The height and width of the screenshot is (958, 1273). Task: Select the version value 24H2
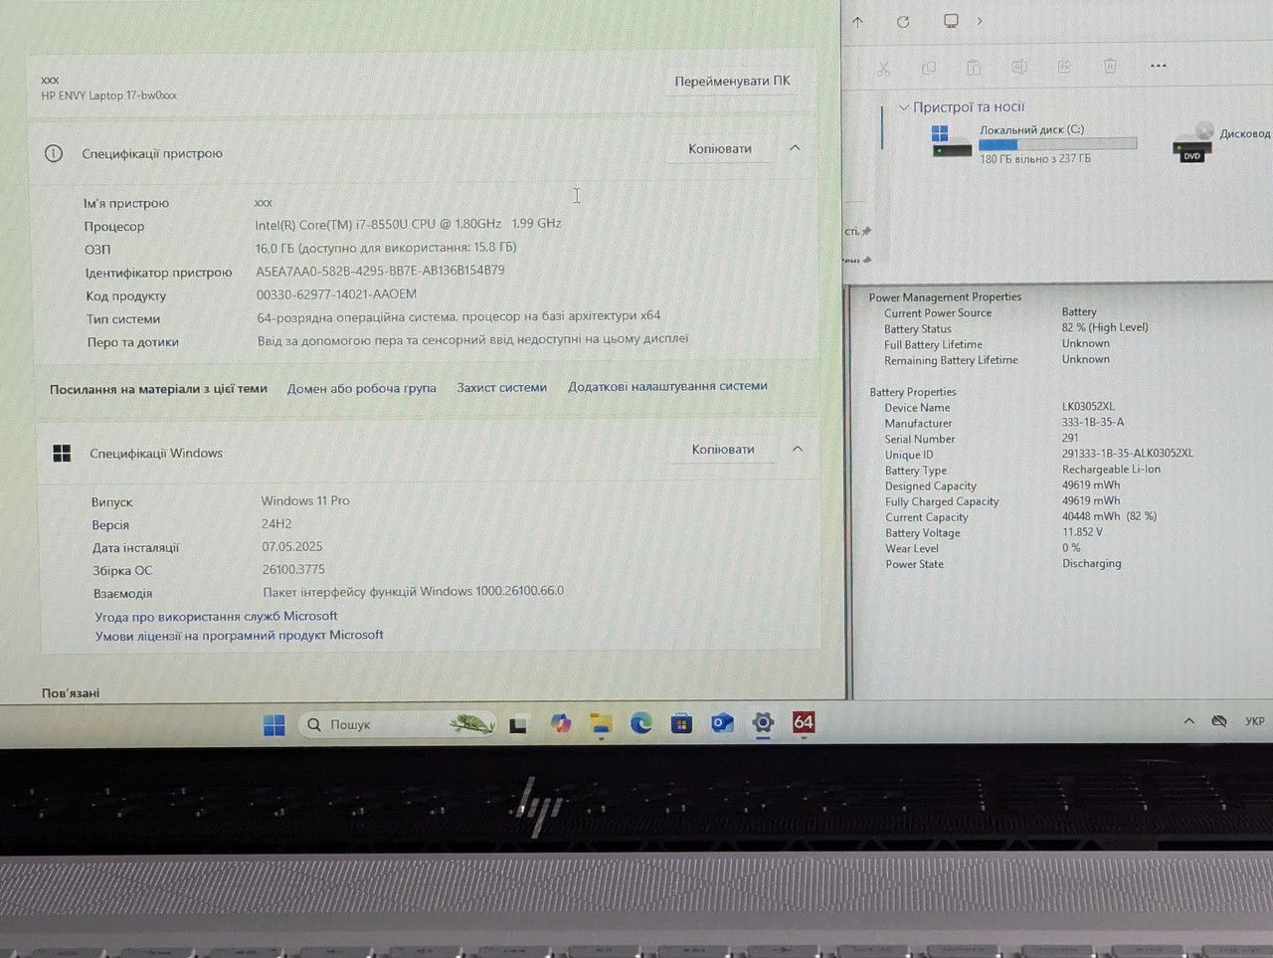276,523
